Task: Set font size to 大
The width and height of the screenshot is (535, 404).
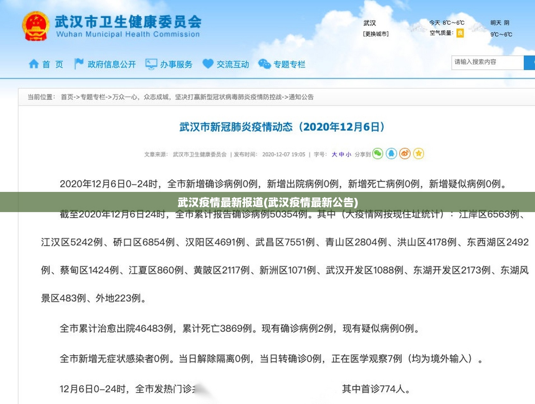Action: tap(334, 154)
